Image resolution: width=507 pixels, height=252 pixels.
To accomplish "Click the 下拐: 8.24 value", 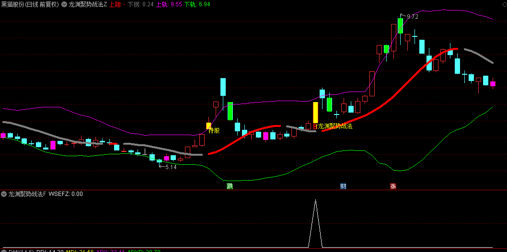I will click(141, 4).
